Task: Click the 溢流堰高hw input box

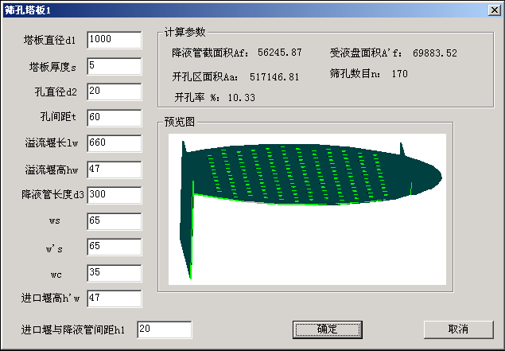Action: 115,170
